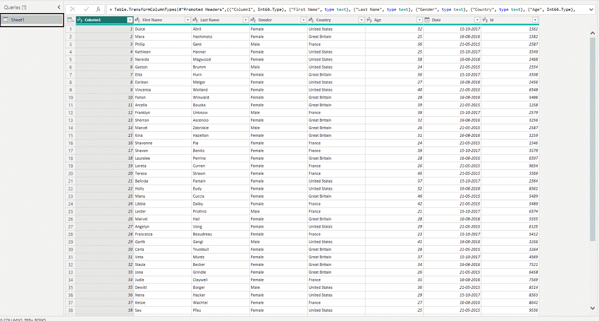Click the Column1 data type icon
This screenshot has width=599, height=321.
pyautogui.click(x=80, y=20)
